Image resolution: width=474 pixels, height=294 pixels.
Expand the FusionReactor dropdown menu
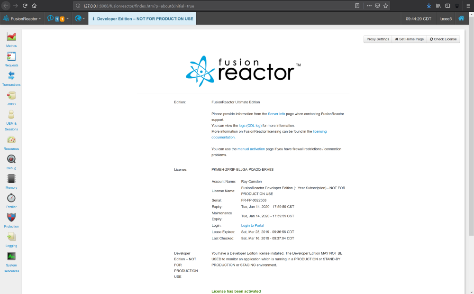click(22, 18)
